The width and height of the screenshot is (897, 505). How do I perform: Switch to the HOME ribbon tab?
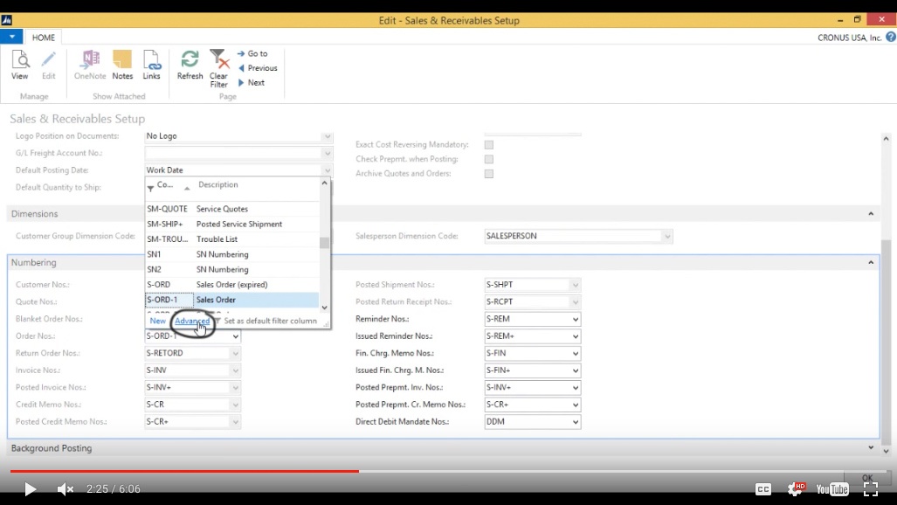[x=43, y=38]
